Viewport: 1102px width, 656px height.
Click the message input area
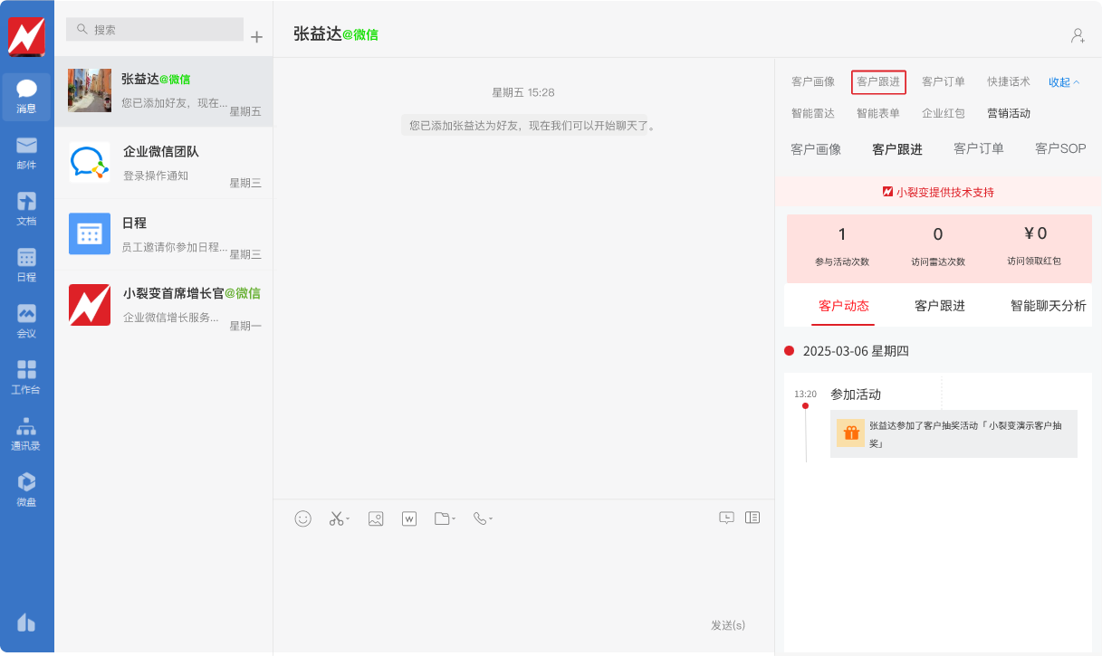point(523,575)
